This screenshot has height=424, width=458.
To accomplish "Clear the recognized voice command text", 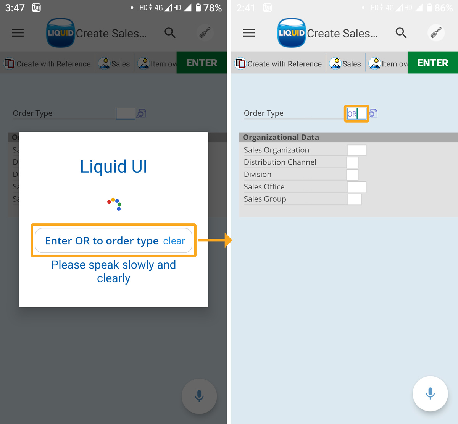I will [174, 241].
